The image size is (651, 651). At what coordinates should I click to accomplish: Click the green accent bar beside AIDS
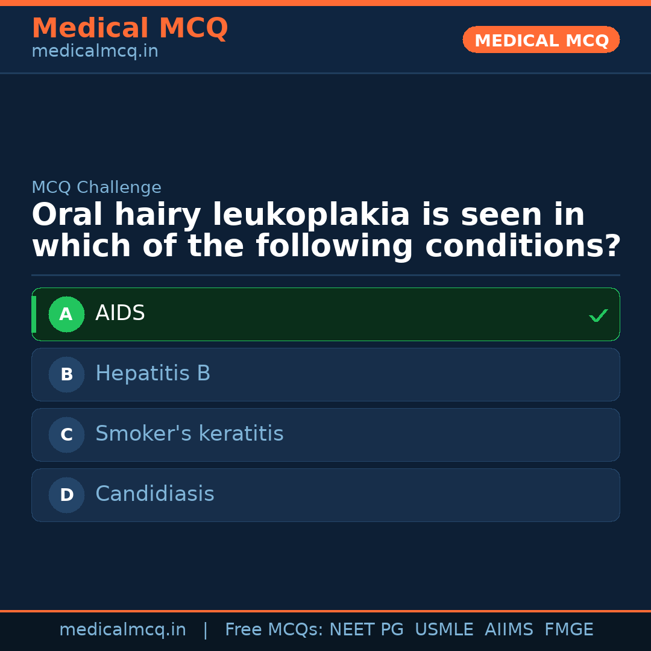click(x=34, y=314)
